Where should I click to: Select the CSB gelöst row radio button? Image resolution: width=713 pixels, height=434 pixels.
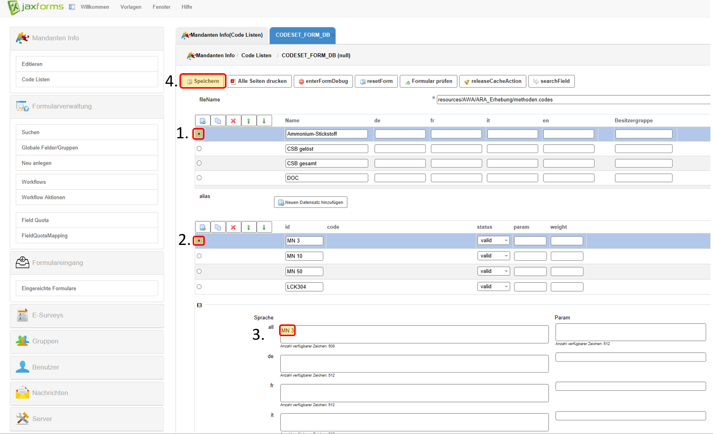(199, 149)
